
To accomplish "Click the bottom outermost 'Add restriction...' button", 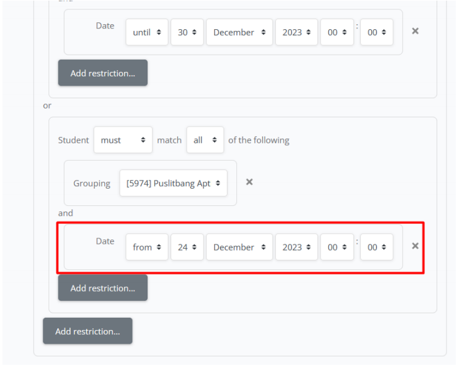I will tap(87, 331).
